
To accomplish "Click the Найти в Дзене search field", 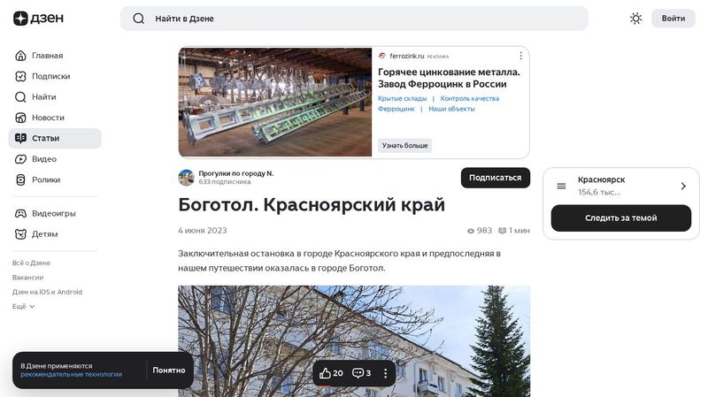I will 354,19.
